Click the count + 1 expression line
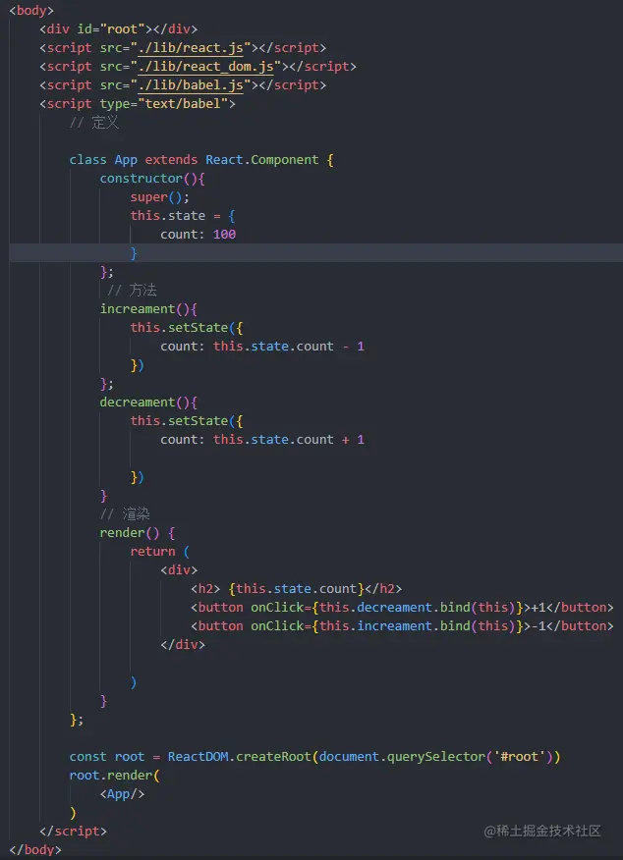Viewport: 623px width, 860px height. coord(262,439)
